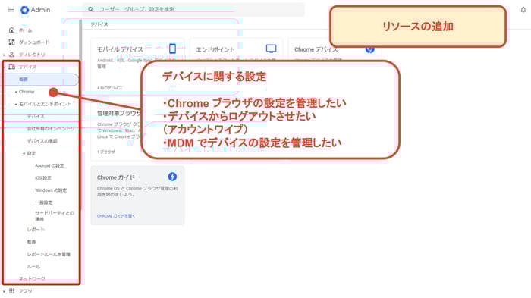Click the monitor icon on エンドポイント card
The height and width of the screenshot is (298, 531).
pyautogui.click(x=271, y=49)
